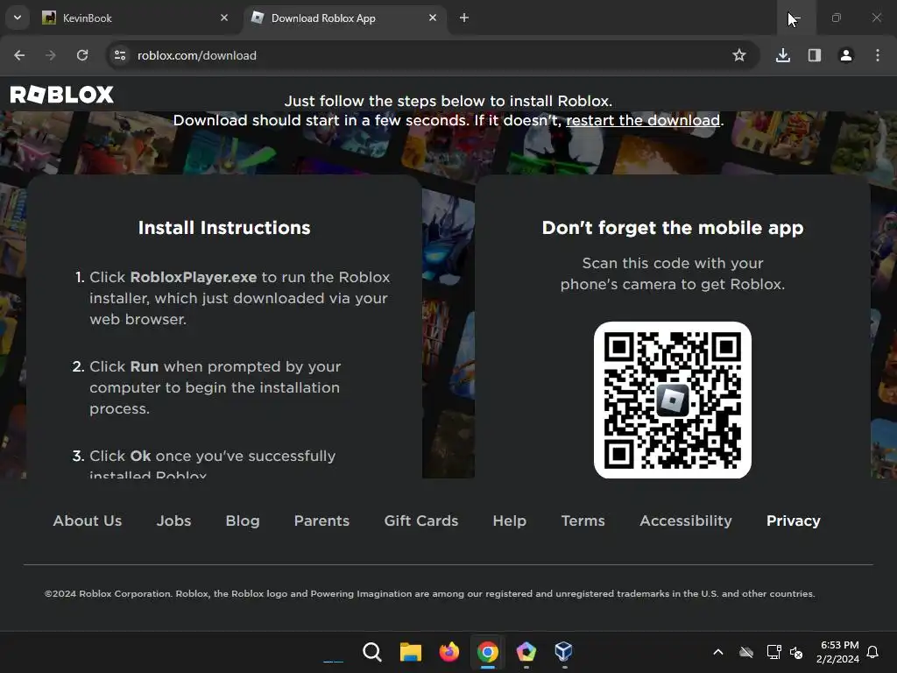
Task: Click the ©2024 Roblox Corporation copyright text
Action: coord(429,593)
